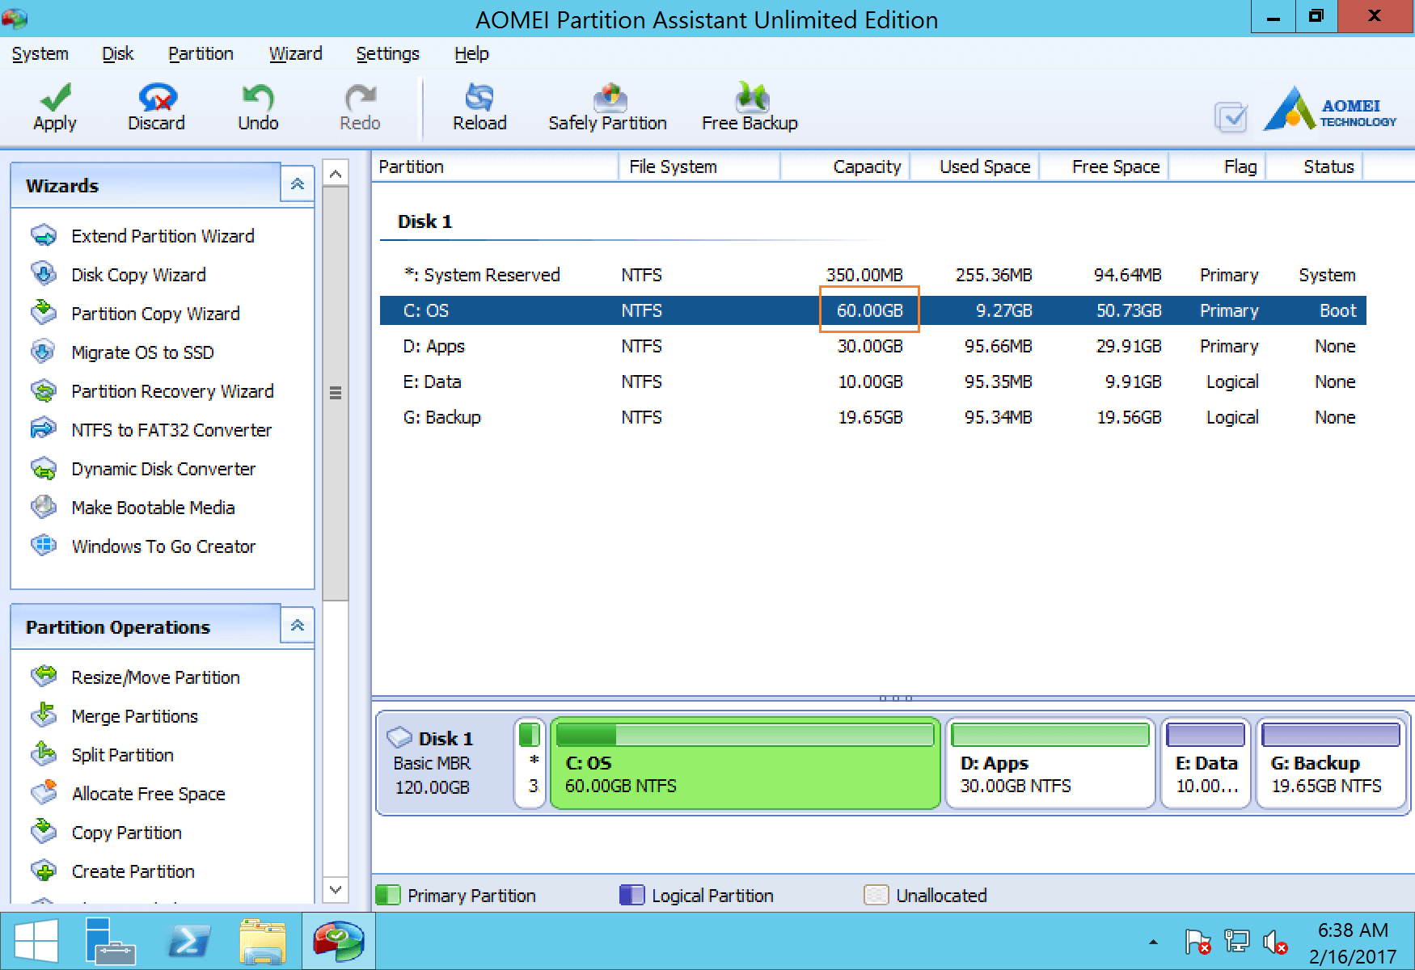Open the Make Bootable Media tool
The image size is (1415, 970).
[152, 507]
